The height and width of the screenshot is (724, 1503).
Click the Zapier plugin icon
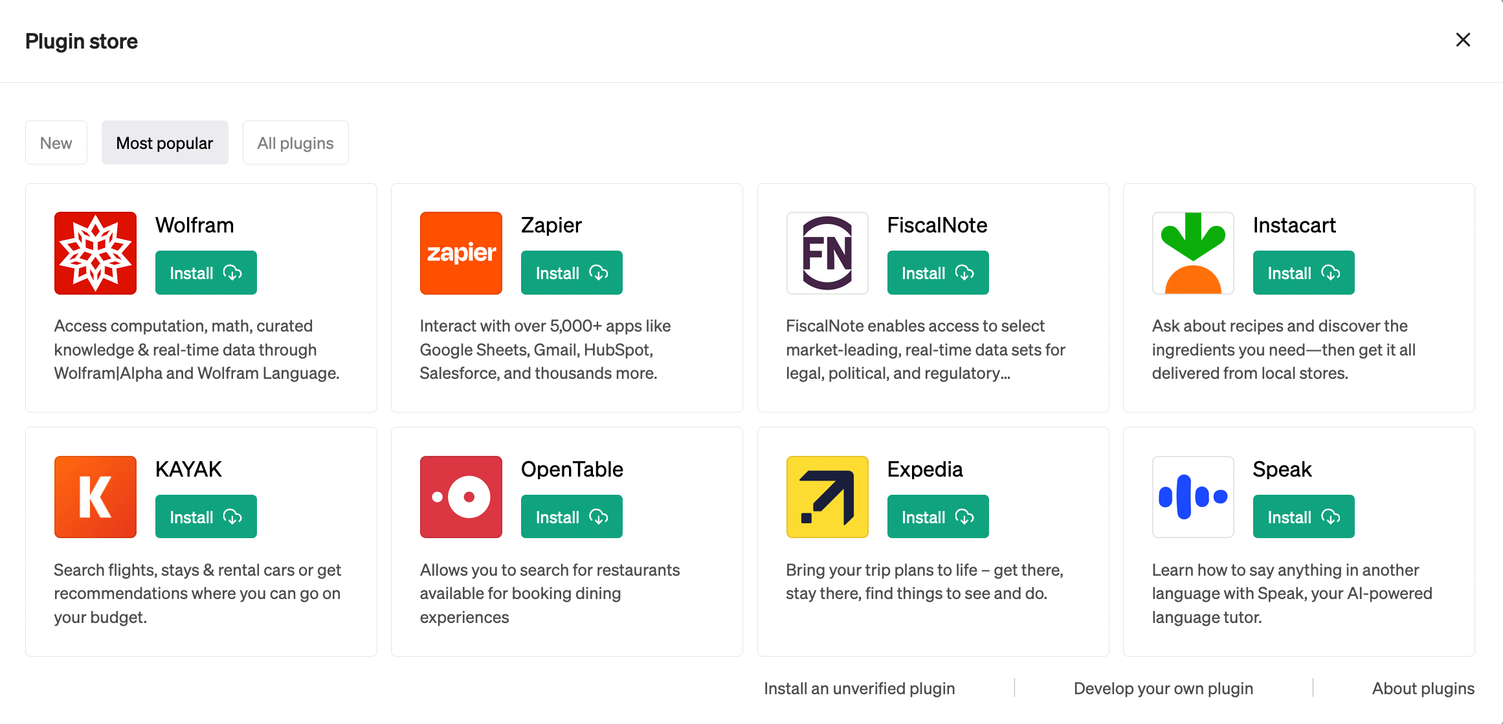(460, 252)
